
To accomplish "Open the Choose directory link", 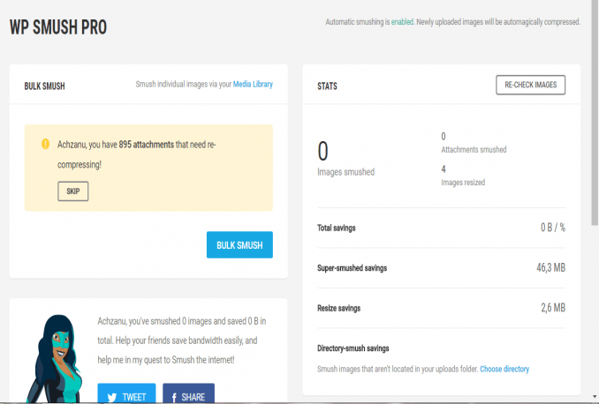I will [504, 369].
